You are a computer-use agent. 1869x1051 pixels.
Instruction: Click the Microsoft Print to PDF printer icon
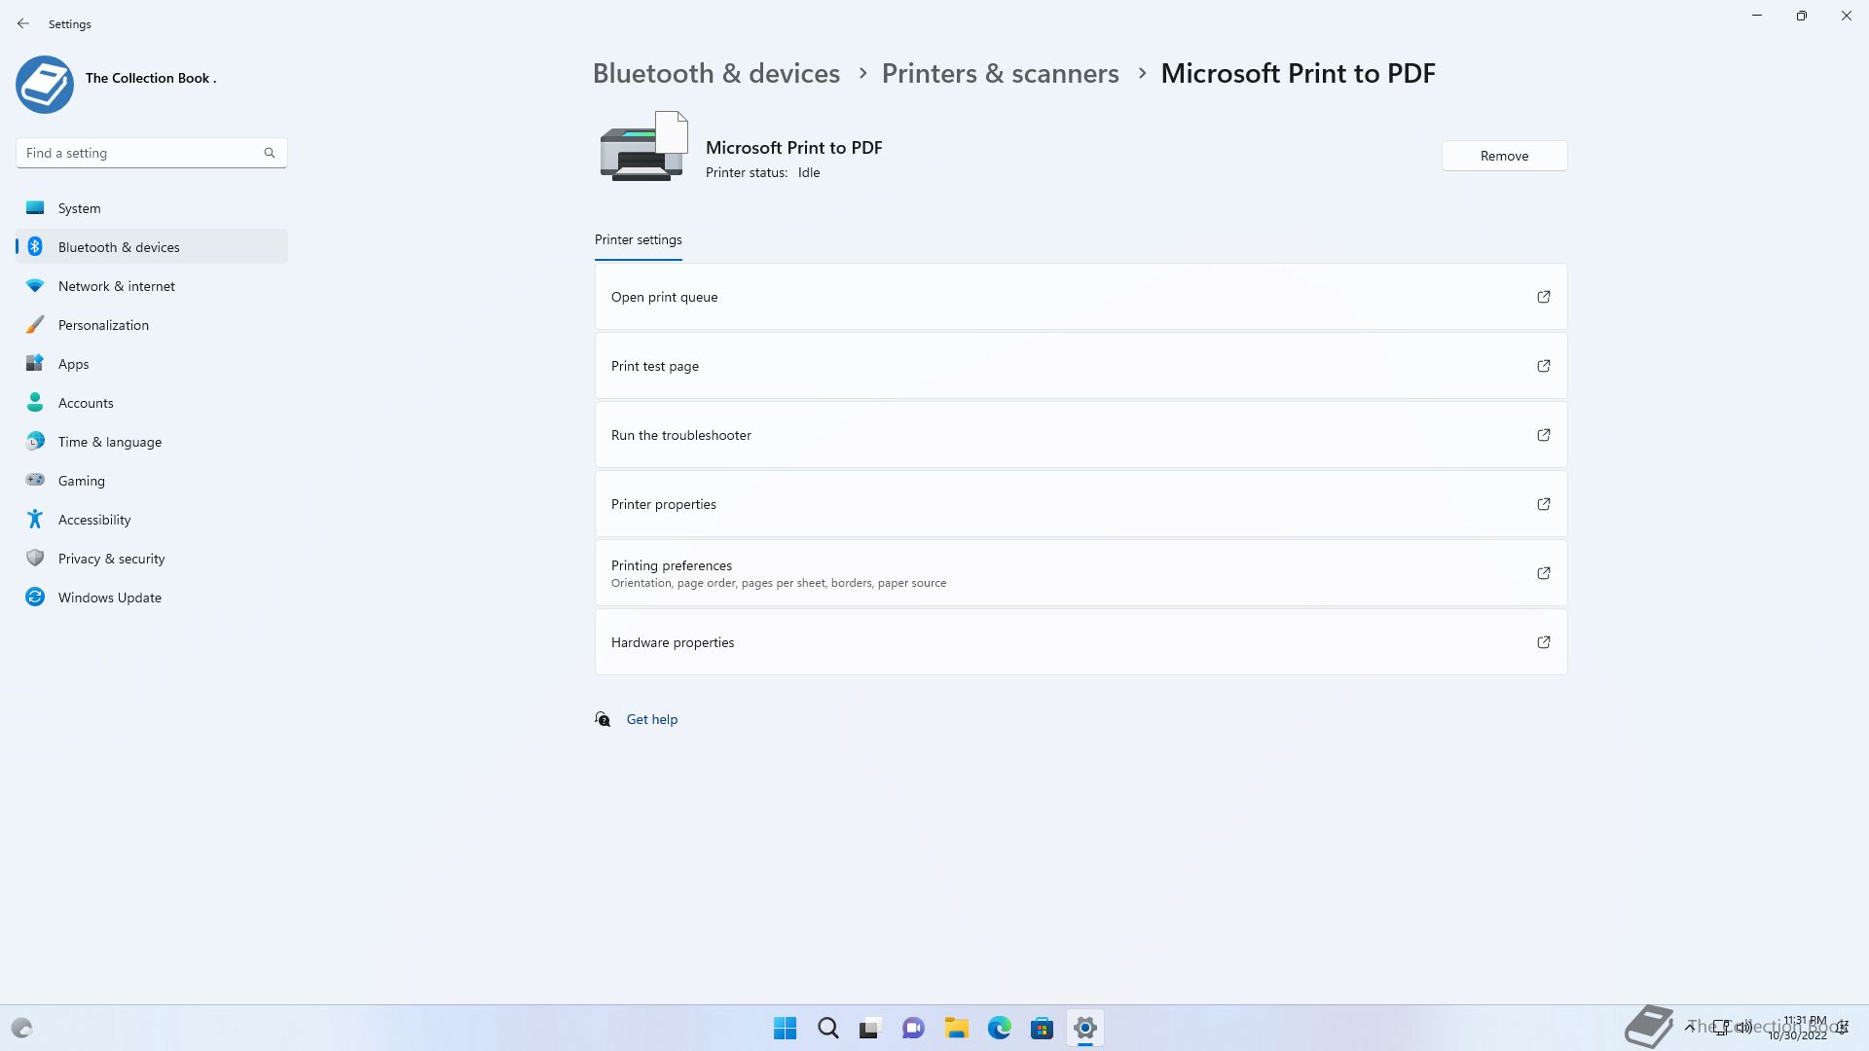tap(643, 147)
